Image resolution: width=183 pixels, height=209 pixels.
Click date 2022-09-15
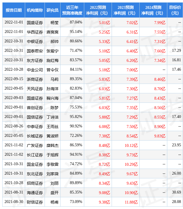(x=14, y=79)
